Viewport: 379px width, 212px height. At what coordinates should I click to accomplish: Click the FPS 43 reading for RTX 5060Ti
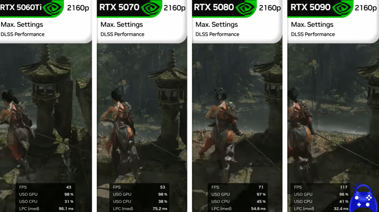[45, 187]
